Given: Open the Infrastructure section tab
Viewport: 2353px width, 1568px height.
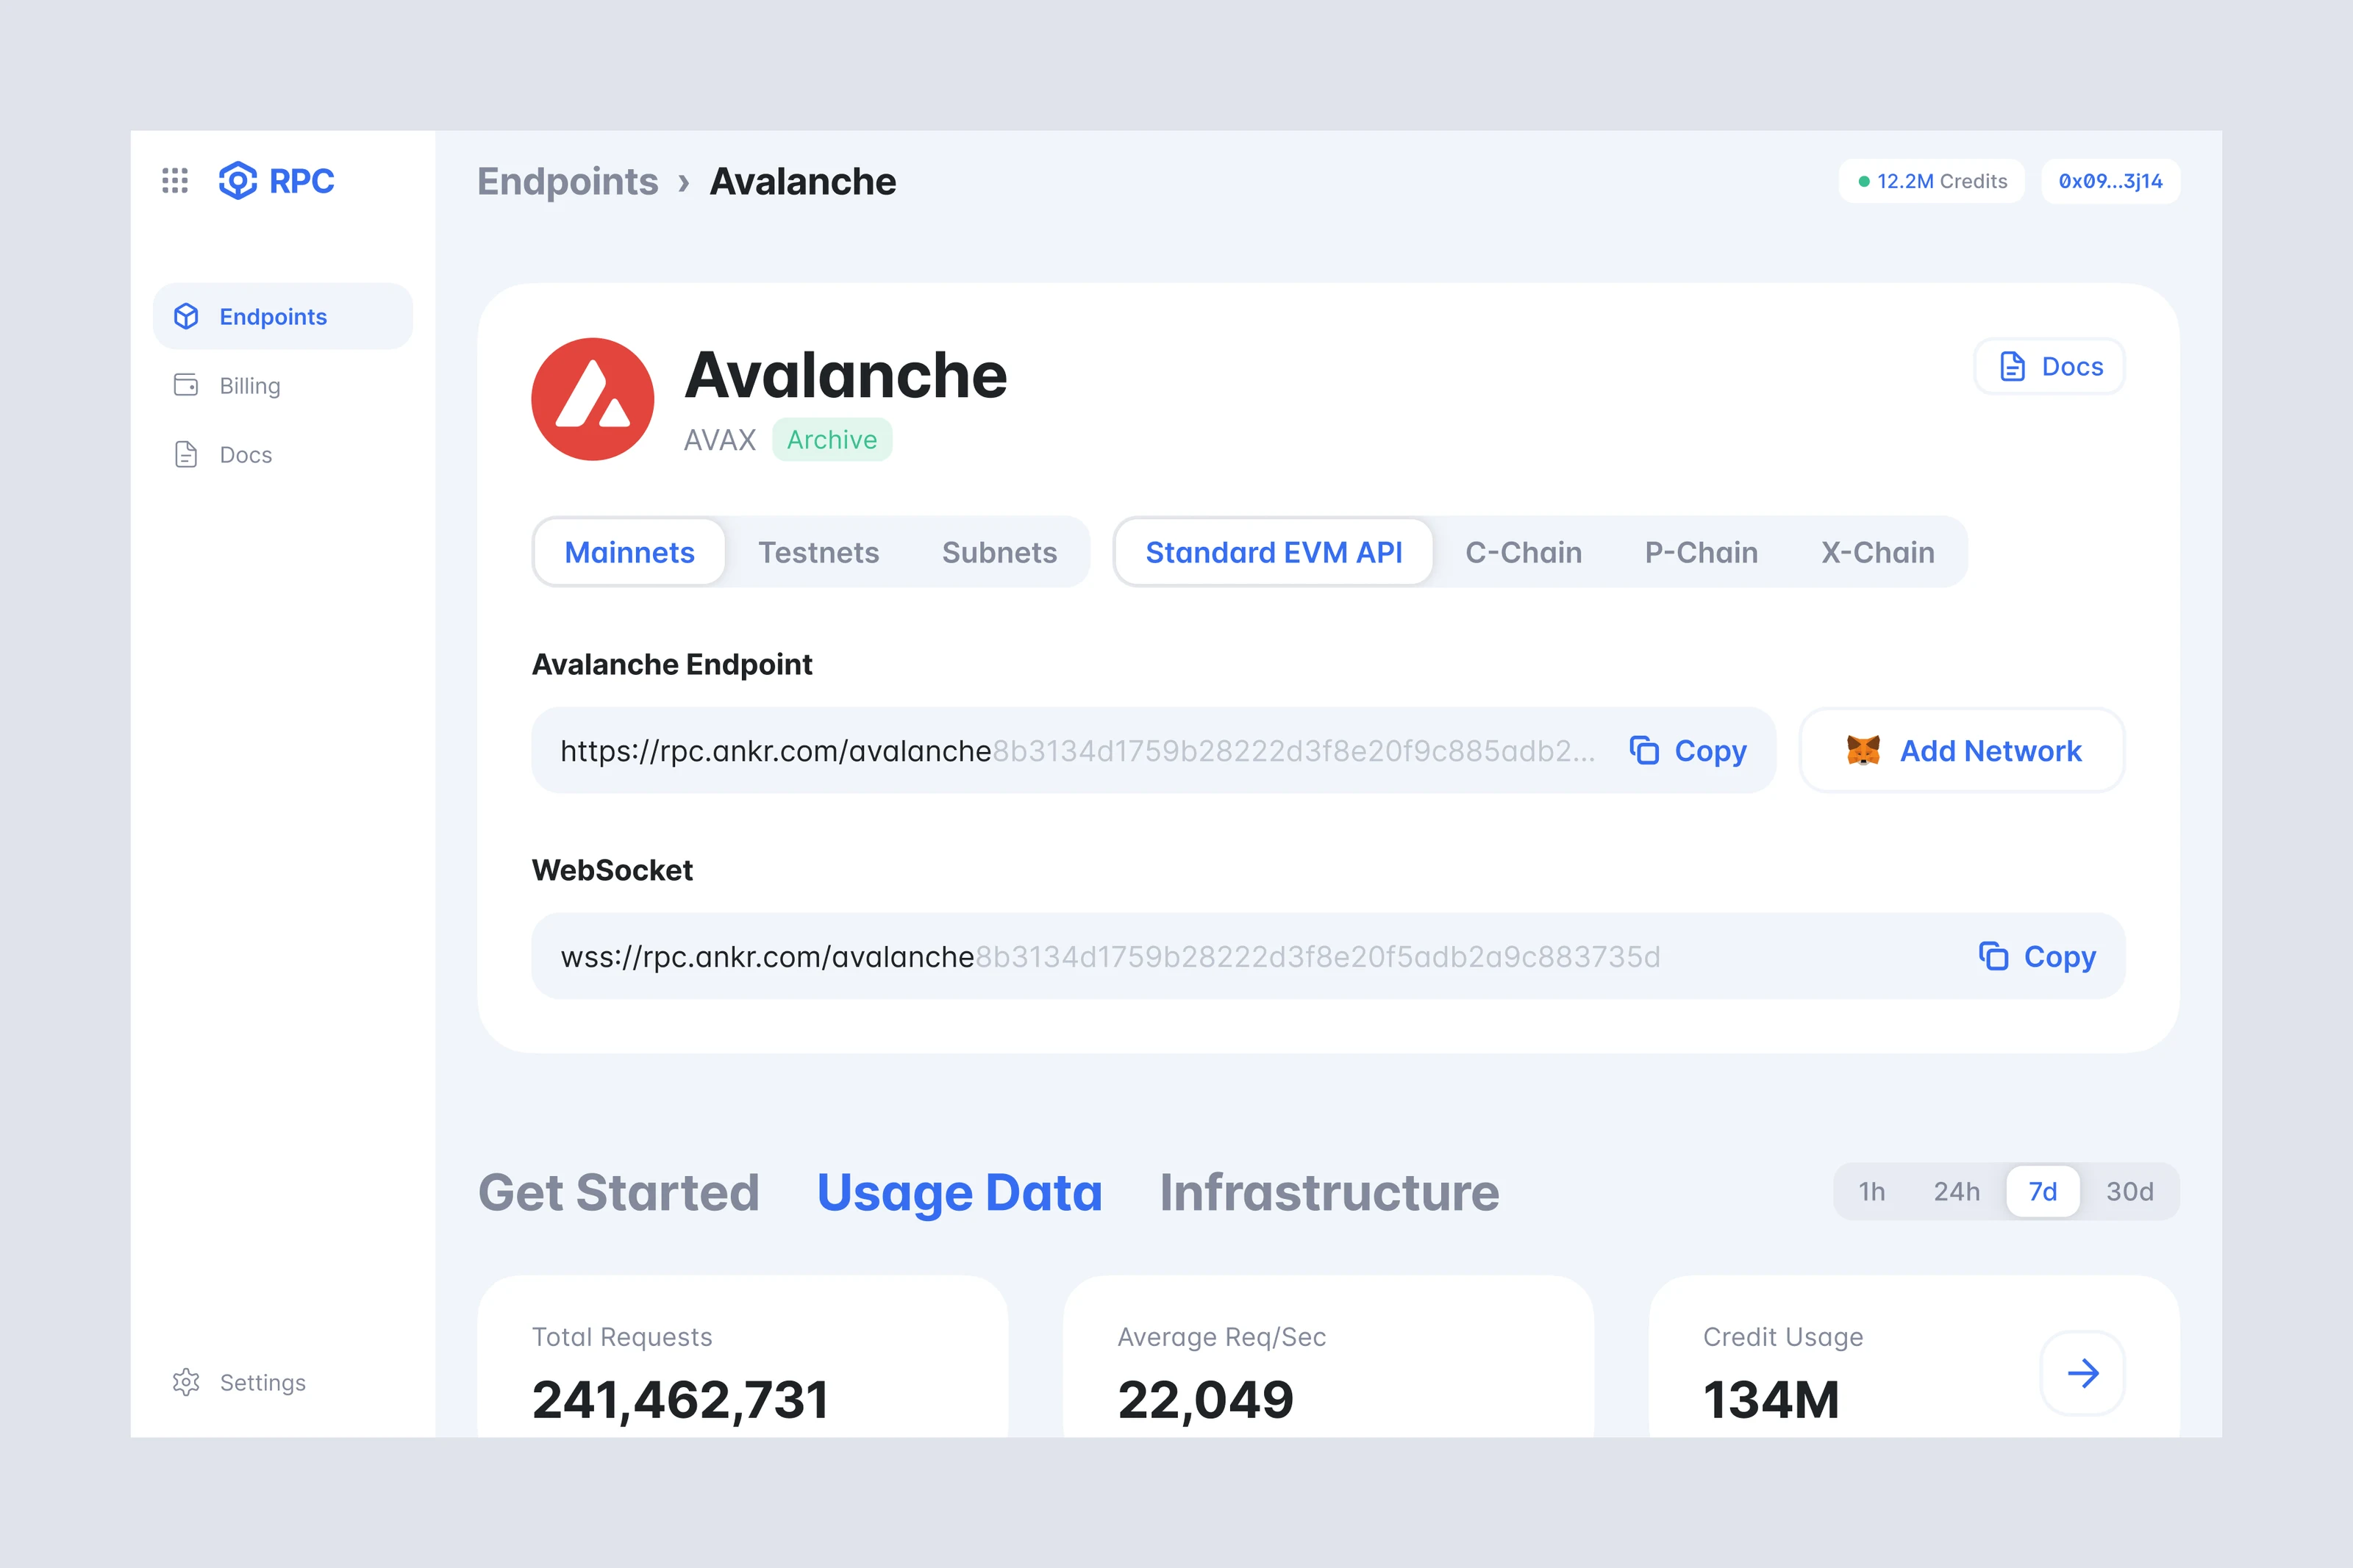Looking at the screenshot, I should (x=1329, y=1192).
